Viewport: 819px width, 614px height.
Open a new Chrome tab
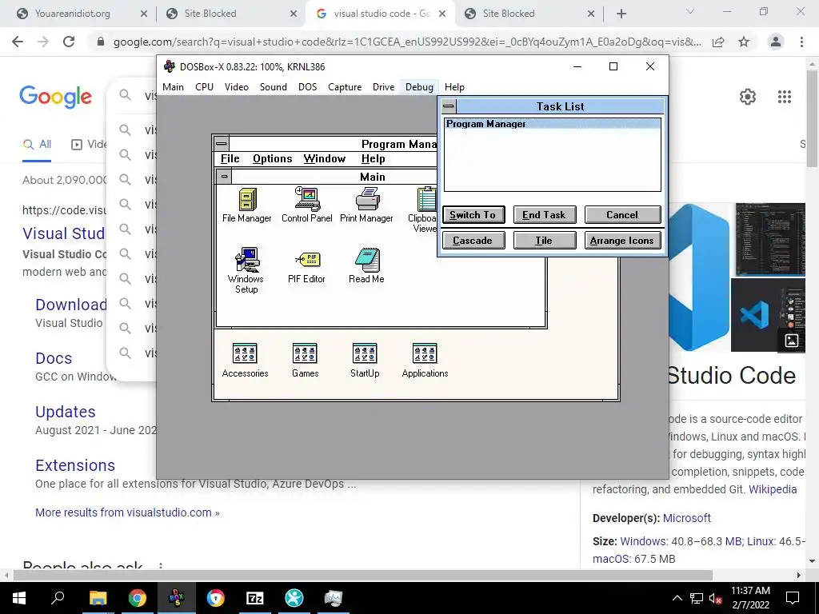click(x=621, y=14)
